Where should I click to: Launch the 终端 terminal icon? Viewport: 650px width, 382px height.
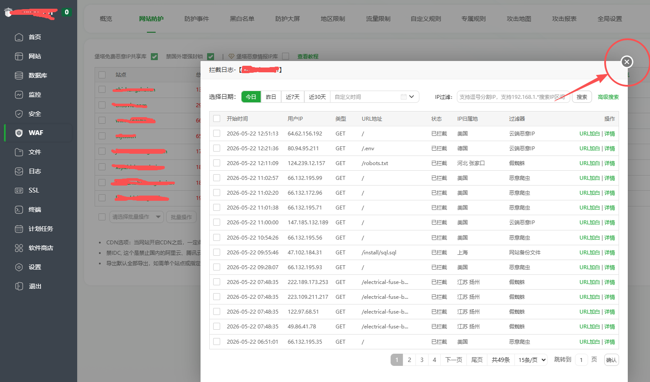coord(19,210)
